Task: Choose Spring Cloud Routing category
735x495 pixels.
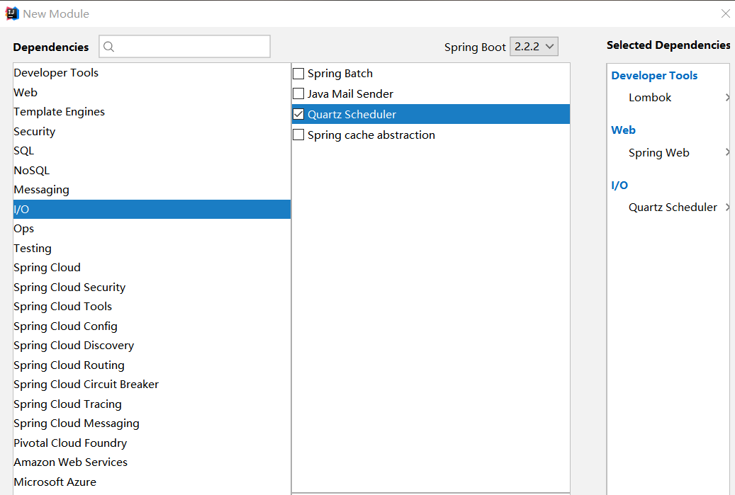Action: pos(152,365)
